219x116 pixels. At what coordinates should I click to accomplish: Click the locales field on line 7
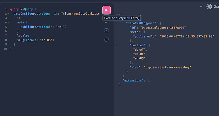tap(23, 35)
